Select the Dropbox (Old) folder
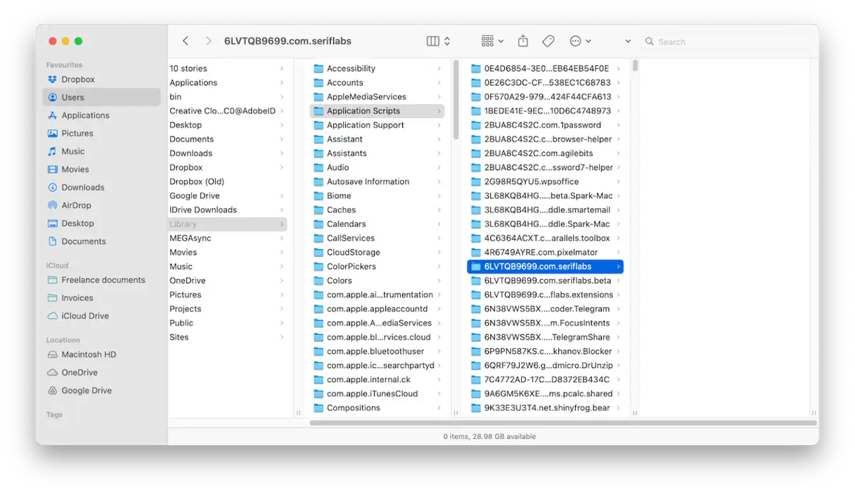This screenshot has height=493, width=855. pos(228,181)
